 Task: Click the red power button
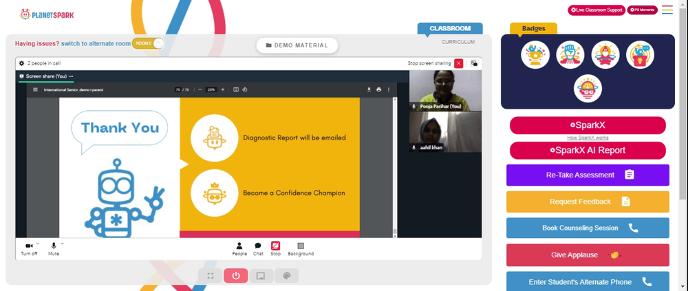coord(236,276)
